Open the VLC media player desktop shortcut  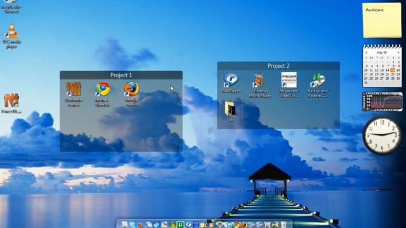click(x=11, y=35)
